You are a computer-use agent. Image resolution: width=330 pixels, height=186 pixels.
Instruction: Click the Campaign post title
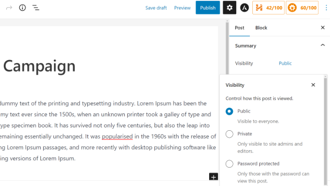click(x=39, y=66)
